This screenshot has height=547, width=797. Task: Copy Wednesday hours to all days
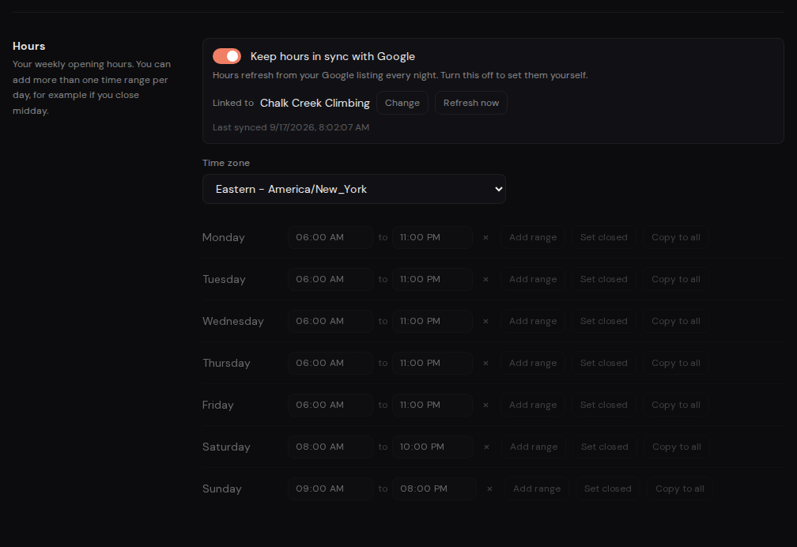point(676,321)
